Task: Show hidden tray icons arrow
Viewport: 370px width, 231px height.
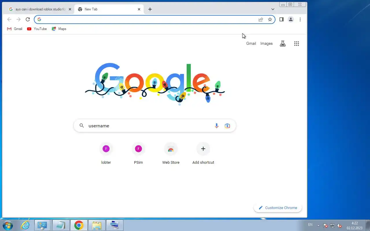Action: 318,226
